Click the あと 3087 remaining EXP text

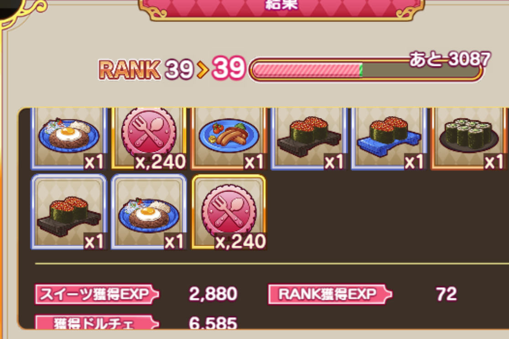450,59
